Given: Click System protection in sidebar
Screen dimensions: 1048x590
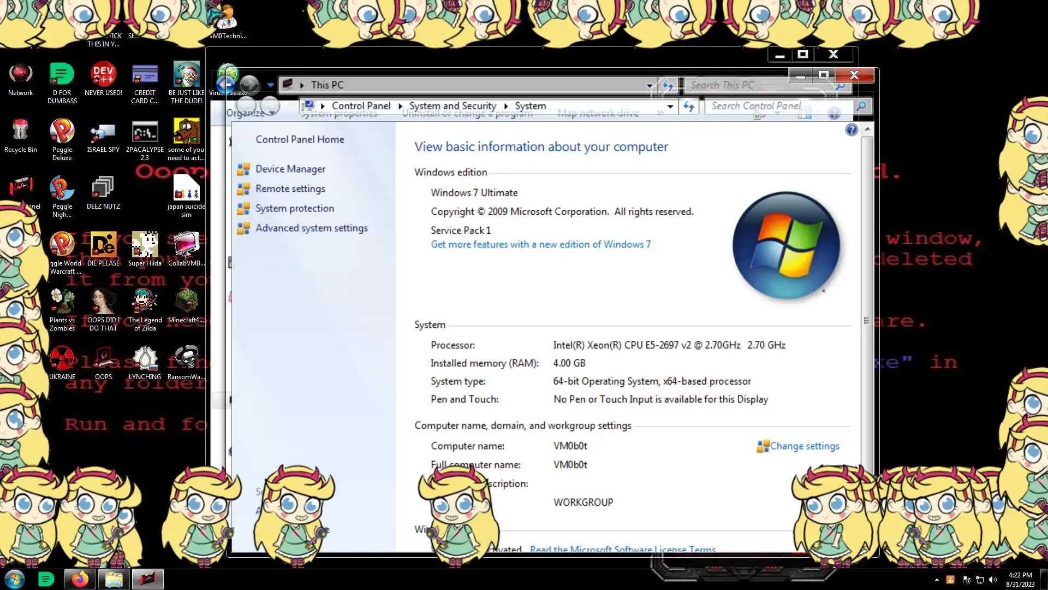Looking at the screenshot, I should pyautogui.click(x=294, y=209).
